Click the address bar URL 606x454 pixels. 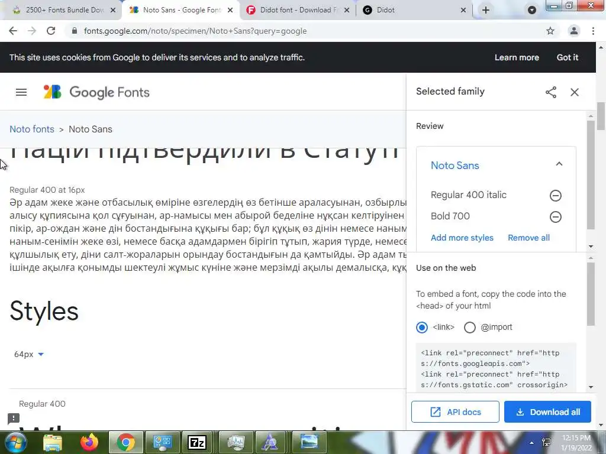click(195, 31)
